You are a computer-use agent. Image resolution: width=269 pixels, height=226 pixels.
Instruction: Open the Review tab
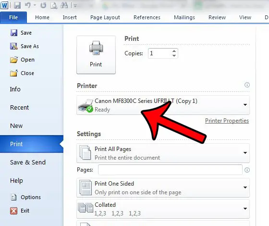click(217, 17)
